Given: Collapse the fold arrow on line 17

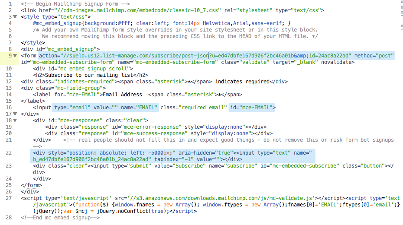Looking at the screenshot, I should 16,114.
